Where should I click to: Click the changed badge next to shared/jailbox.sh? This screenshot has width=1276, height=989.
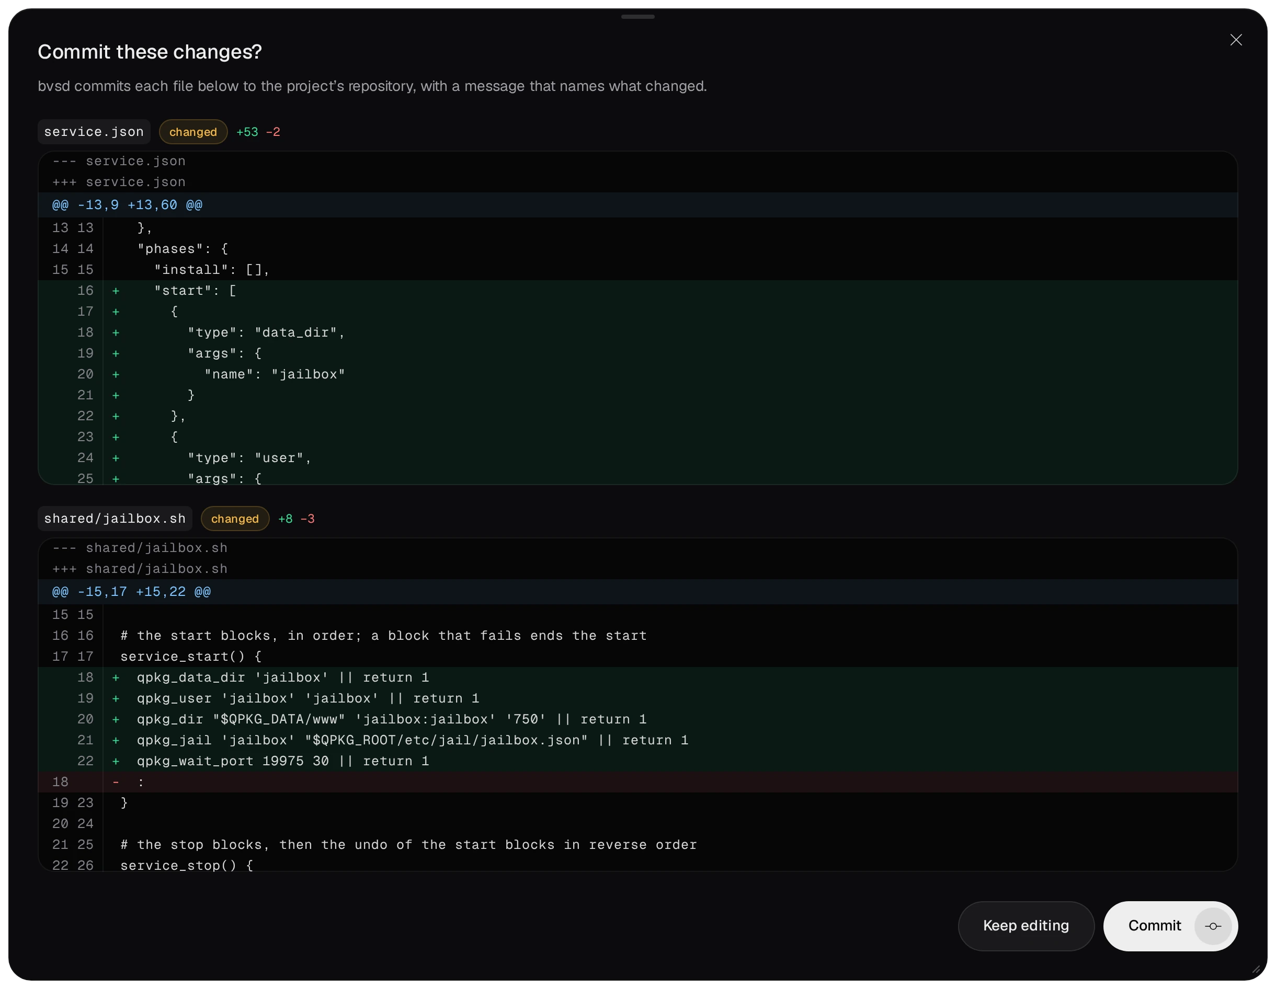(235, 519)
